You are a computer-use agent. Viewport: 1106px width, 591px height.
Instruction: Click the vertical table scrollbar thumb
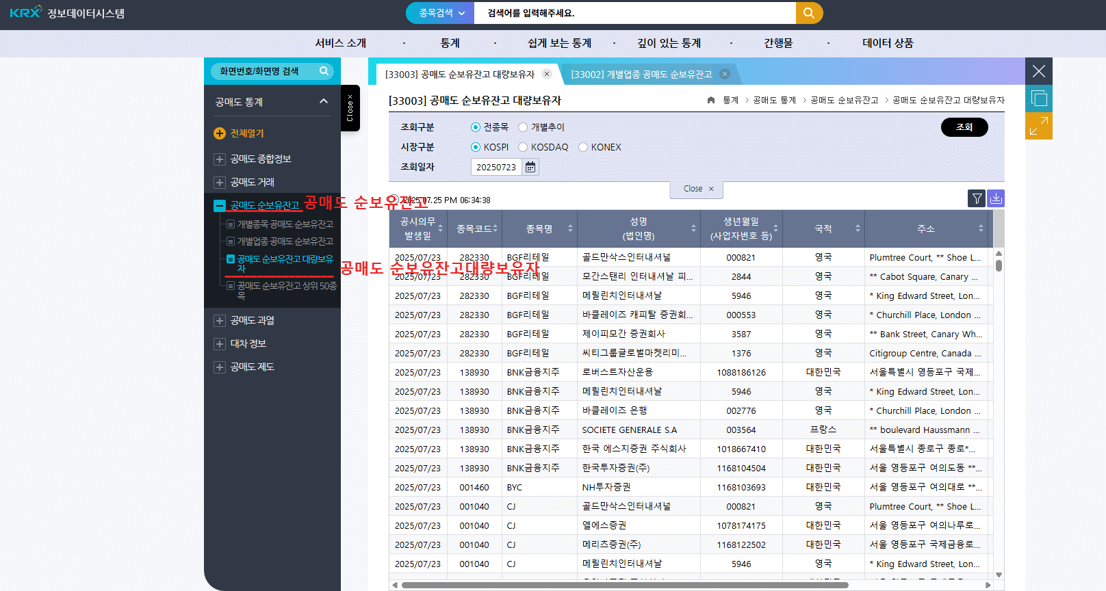click(x=999, y=265)
